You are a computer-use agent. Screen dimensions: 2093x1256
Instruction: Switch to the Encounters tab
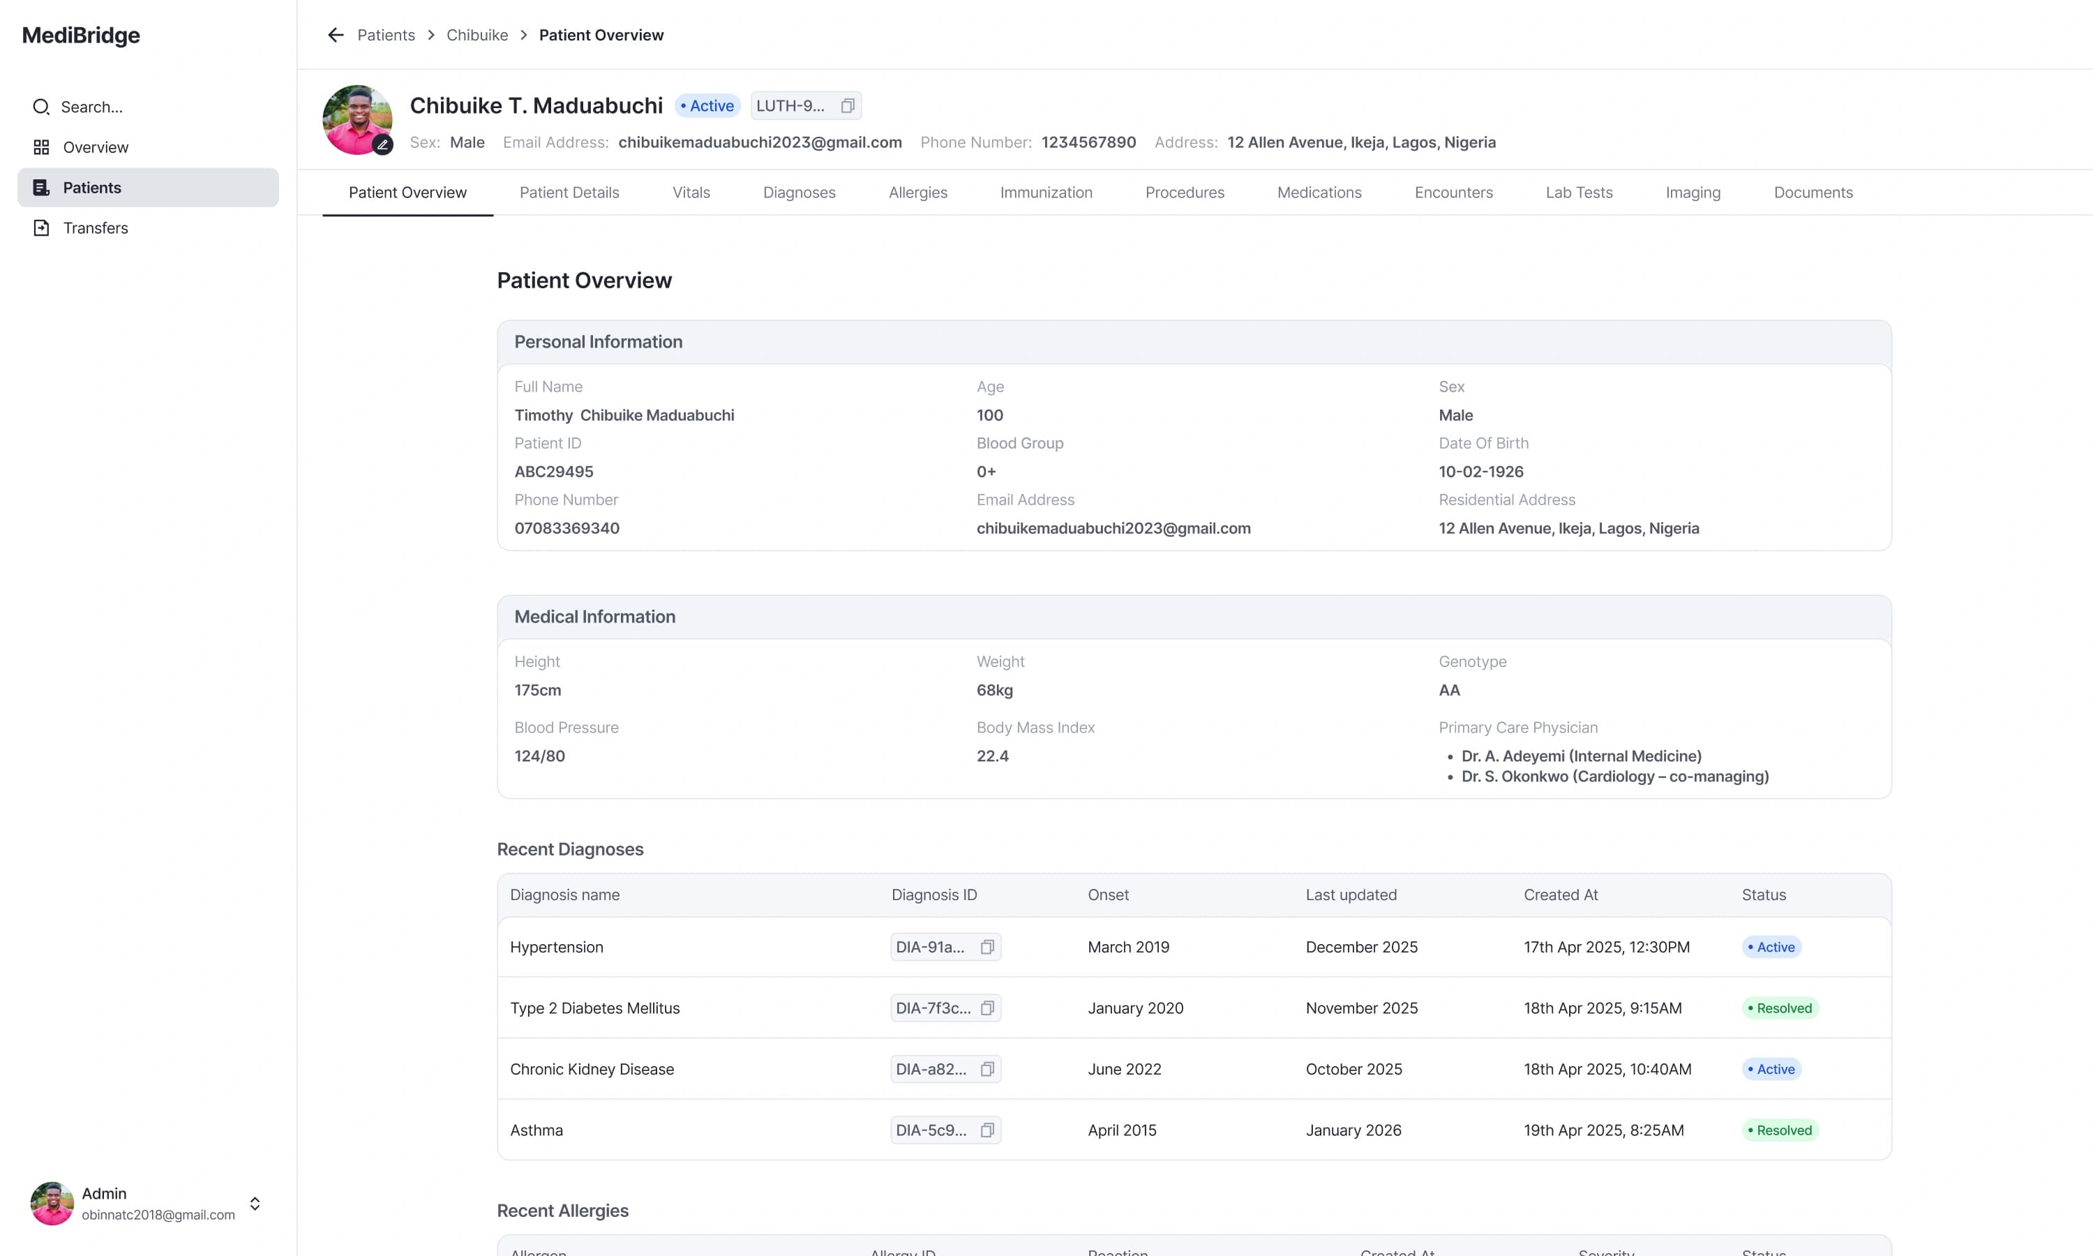pyautogui.click(x=1453, y=192)
